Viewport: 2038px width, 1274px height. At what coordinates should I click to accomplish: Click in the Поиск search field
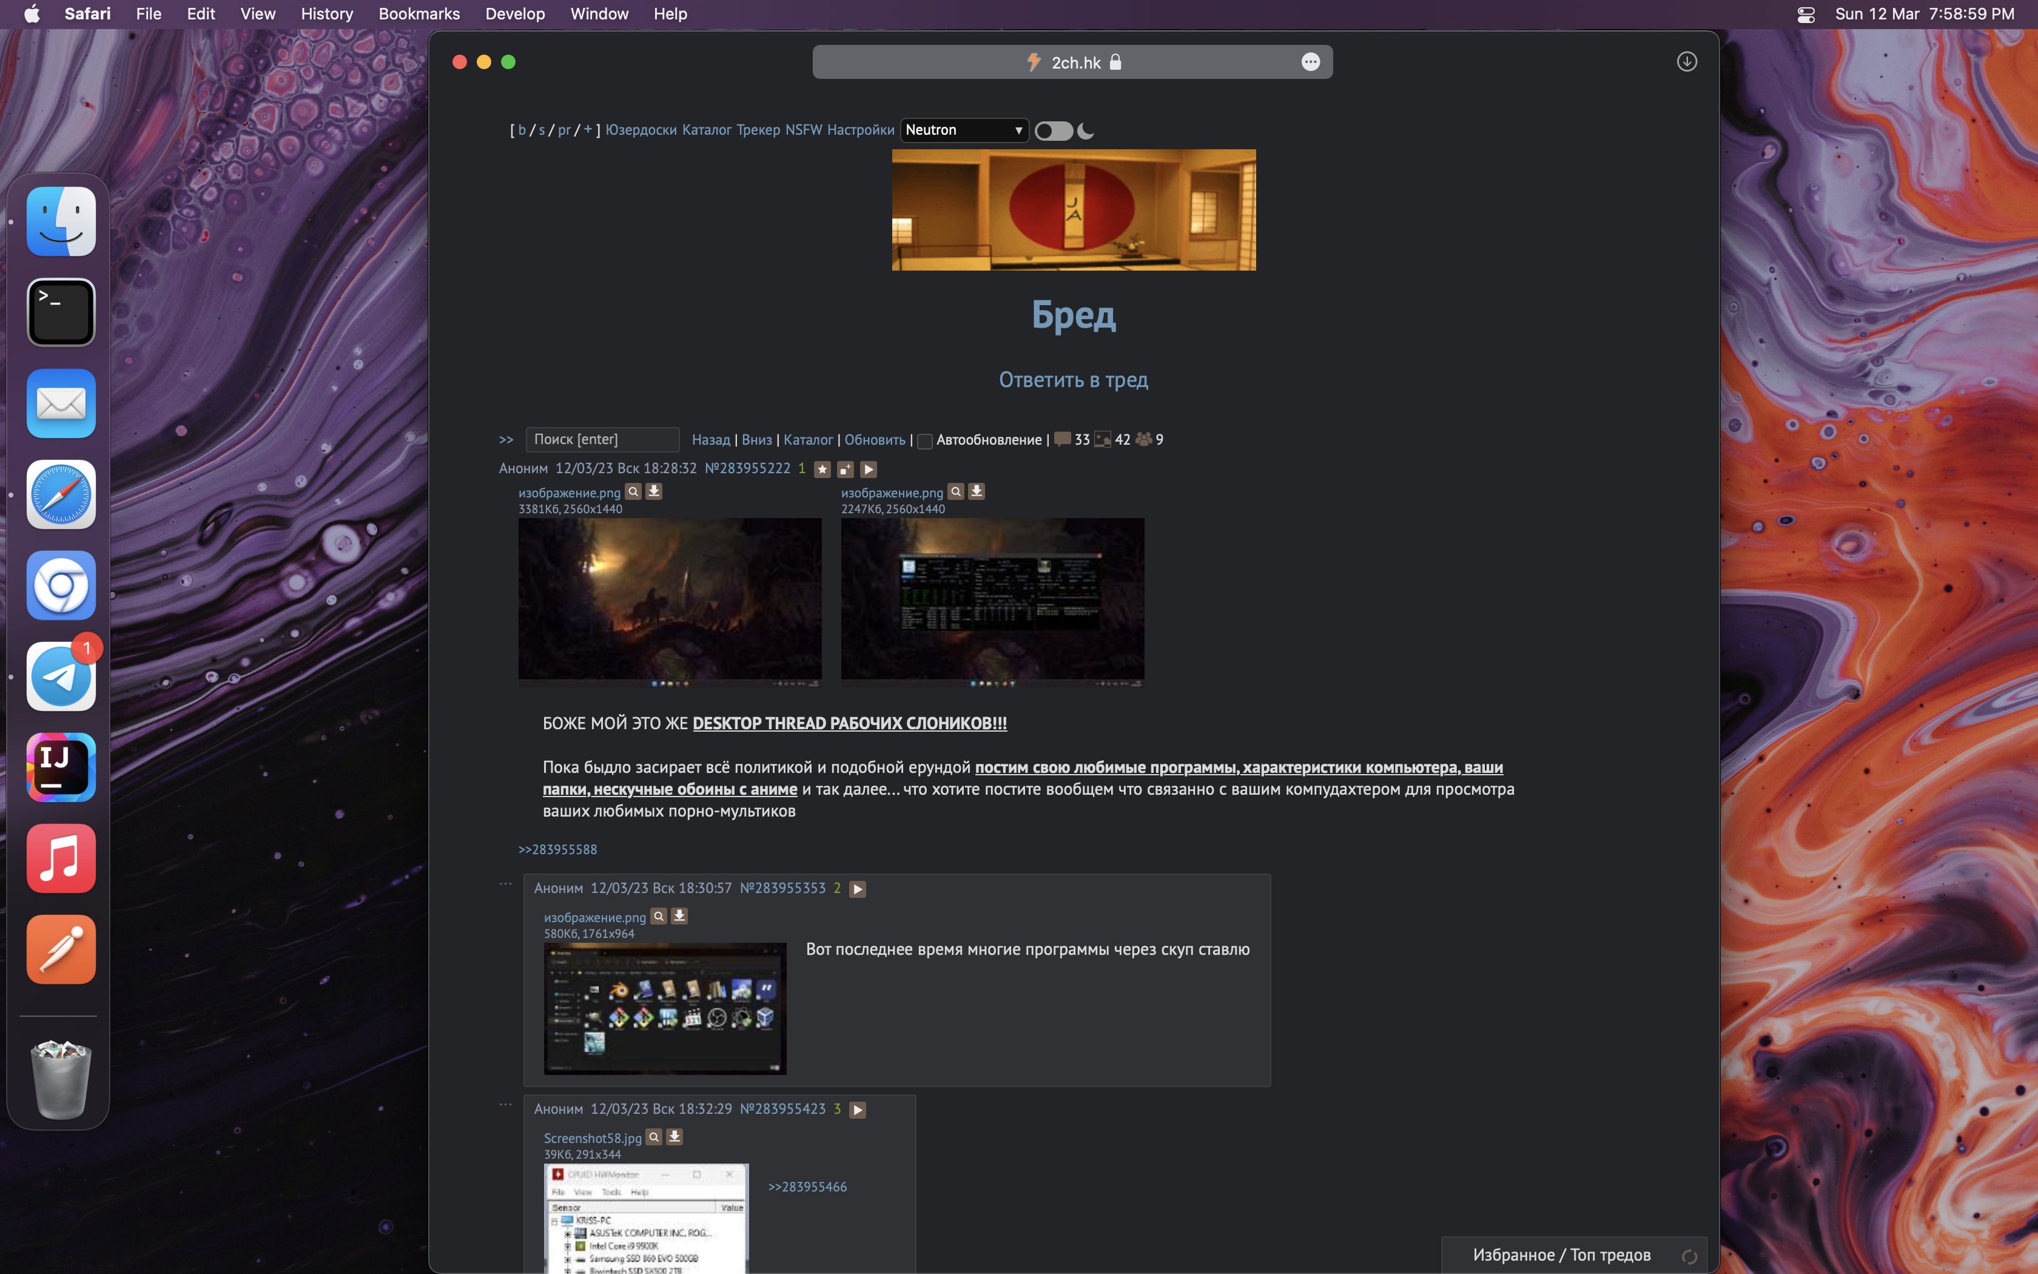(x=602, y=440)
